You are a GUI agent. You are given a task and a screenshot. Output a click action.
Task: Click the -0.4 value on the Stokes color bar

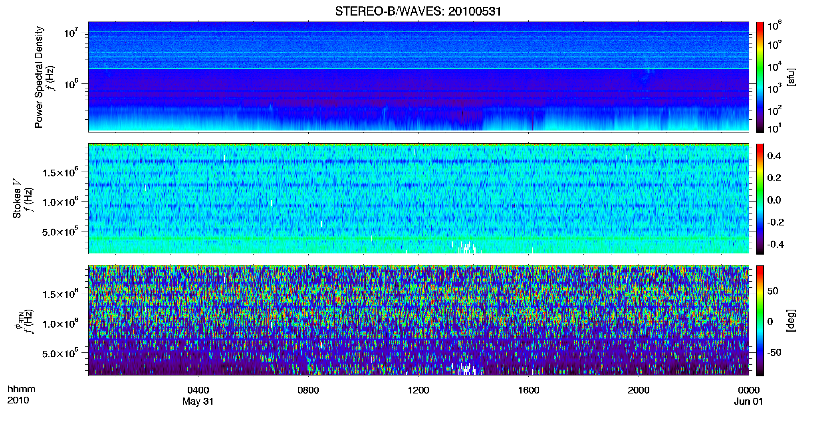[776, 244]
